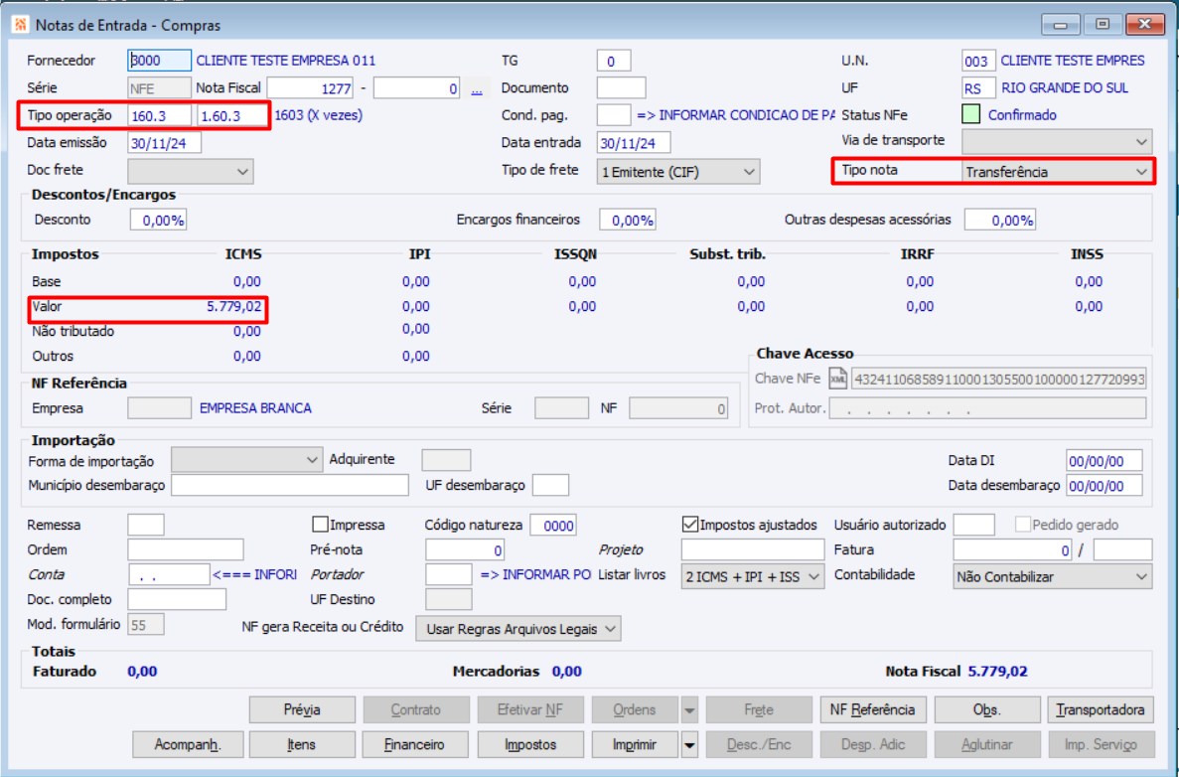Screen dimensions: 1179x777
Task: Click the green Status NFe indicator box
Action: coord(971,115)
